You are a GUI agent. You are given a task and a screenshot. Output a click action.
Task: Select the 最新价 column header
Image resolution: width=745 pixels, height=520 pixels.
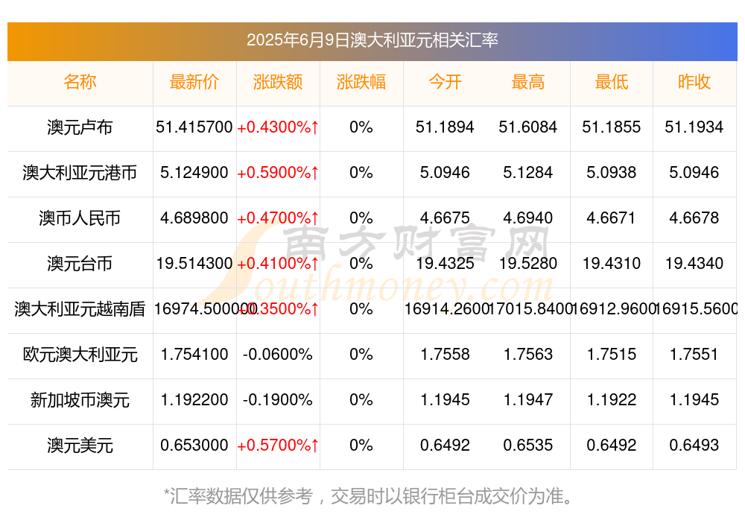pos(194,82)
